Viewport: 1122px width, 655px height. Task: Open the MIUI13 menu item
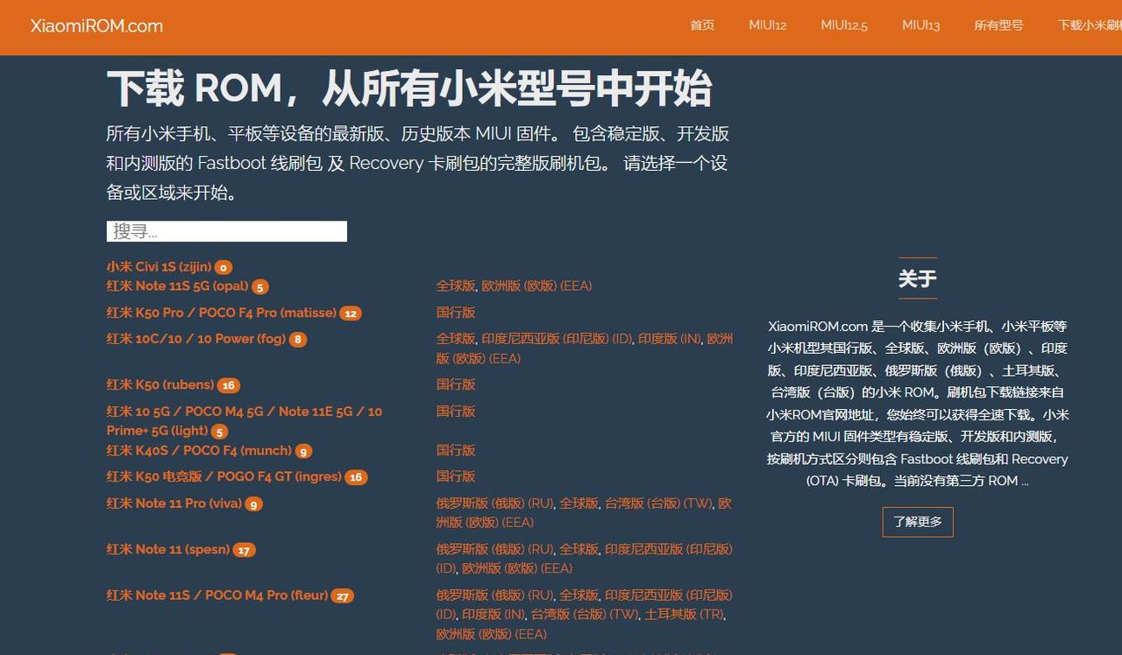pos(921,25)
